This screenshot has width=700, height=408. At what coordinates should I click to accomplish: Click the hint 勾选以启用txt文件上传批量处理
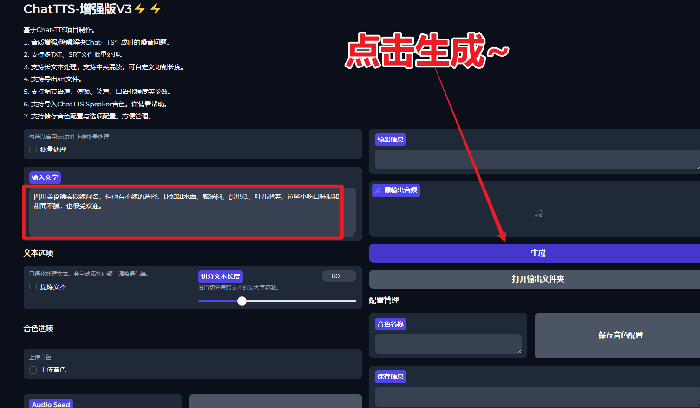[x=69, y=137]
